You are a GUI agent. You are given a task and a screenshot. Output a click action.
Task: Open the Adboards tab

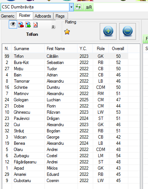[x=43, y=16]
